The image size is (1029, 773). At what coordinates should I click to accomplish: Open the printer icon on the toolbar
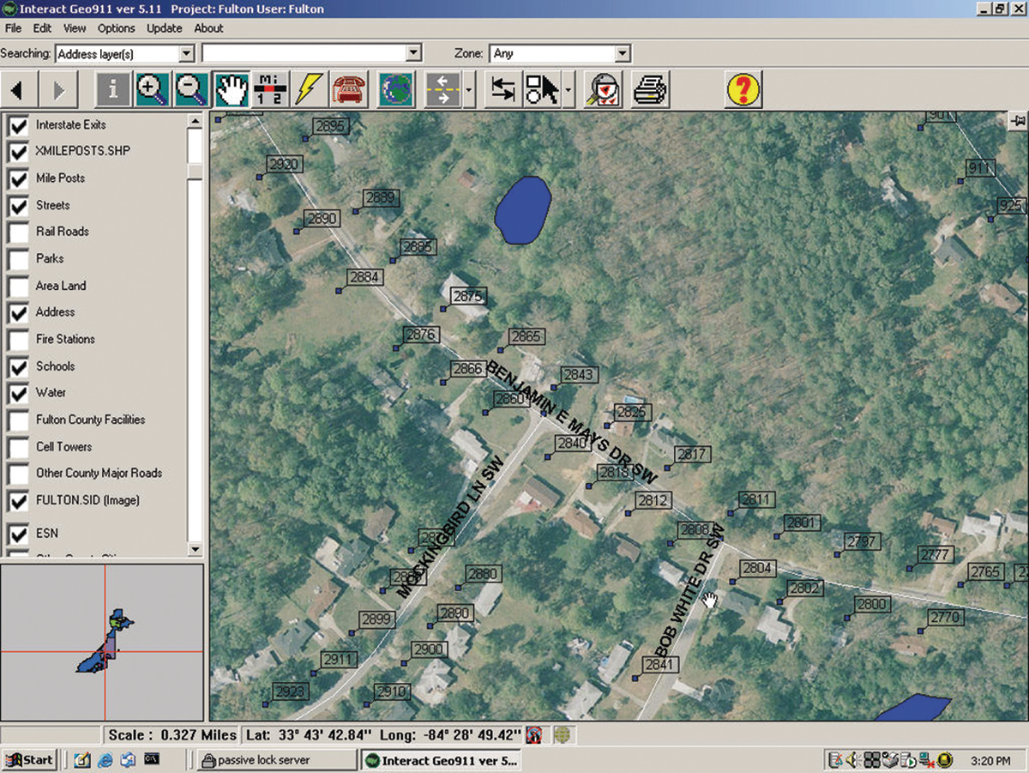pos(649,88)
